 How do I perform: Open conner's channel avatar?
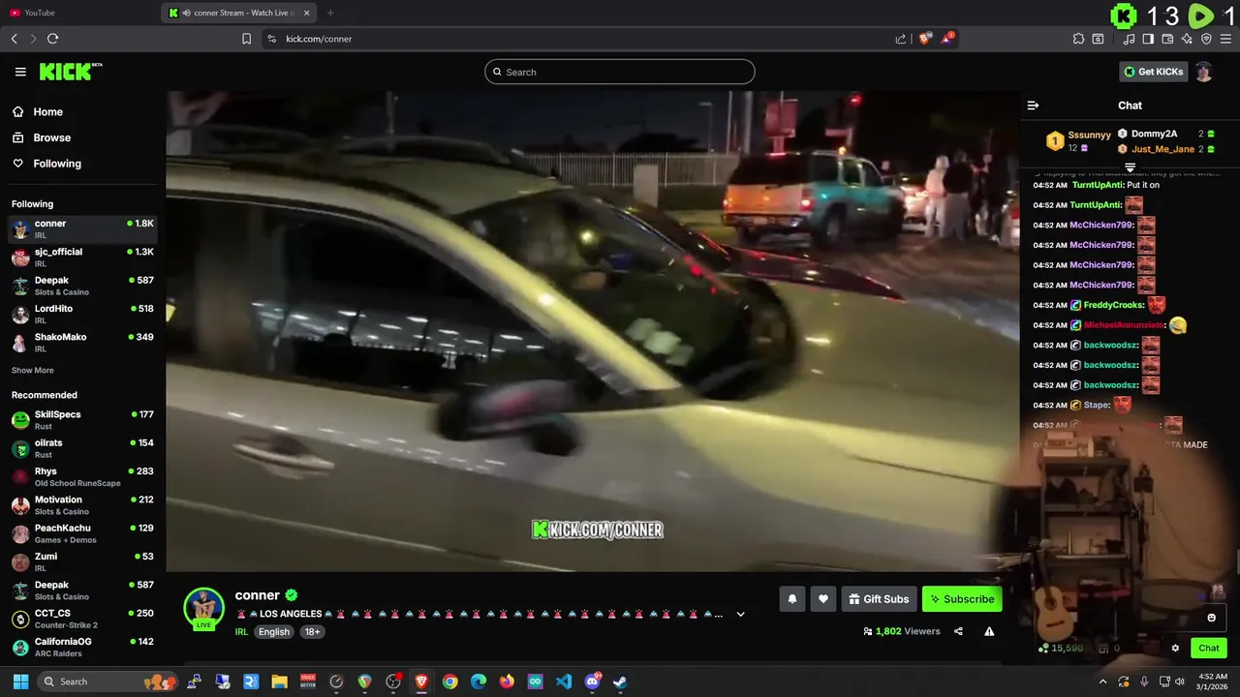203,608
